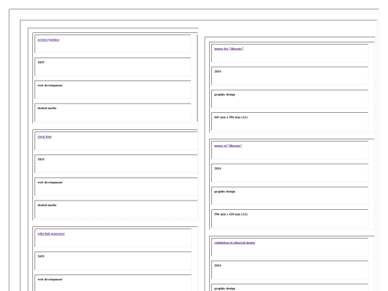The image size is (388, 291).
Task: Open the "screen typeface" project link
Action: [x=48, y=40]
